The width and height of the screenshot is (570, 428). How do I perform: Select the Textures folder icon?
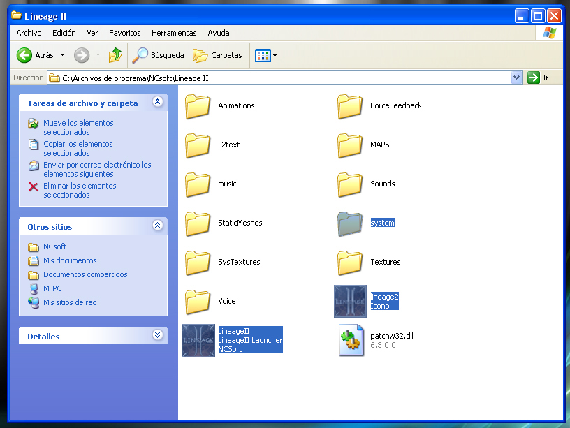350,263
